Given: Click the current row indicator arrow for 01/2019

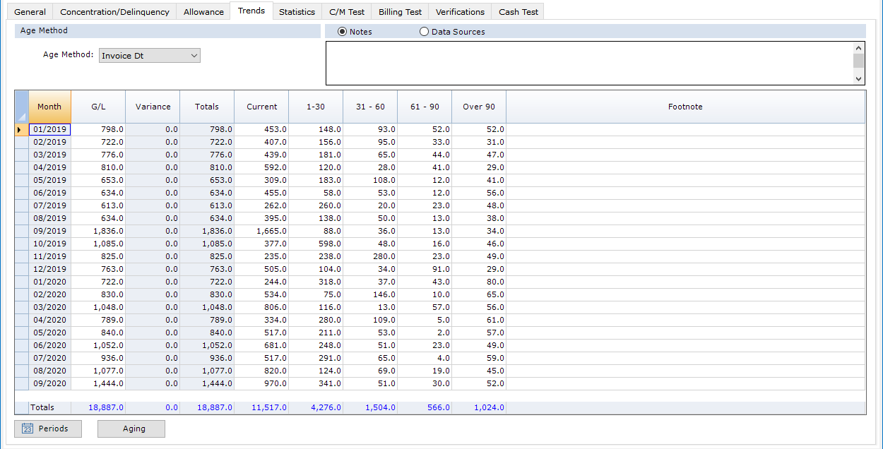Looking at the screenshot, I should pos(20,129).
